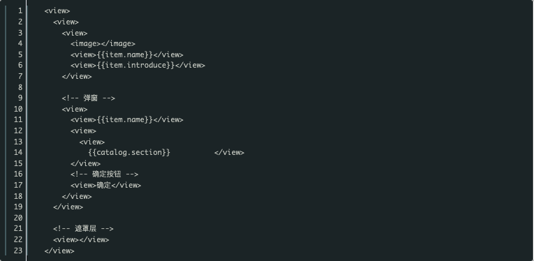Click the {{item.name}} text on line 5
This screenshot has height=261, width=535.
point(125,54)
